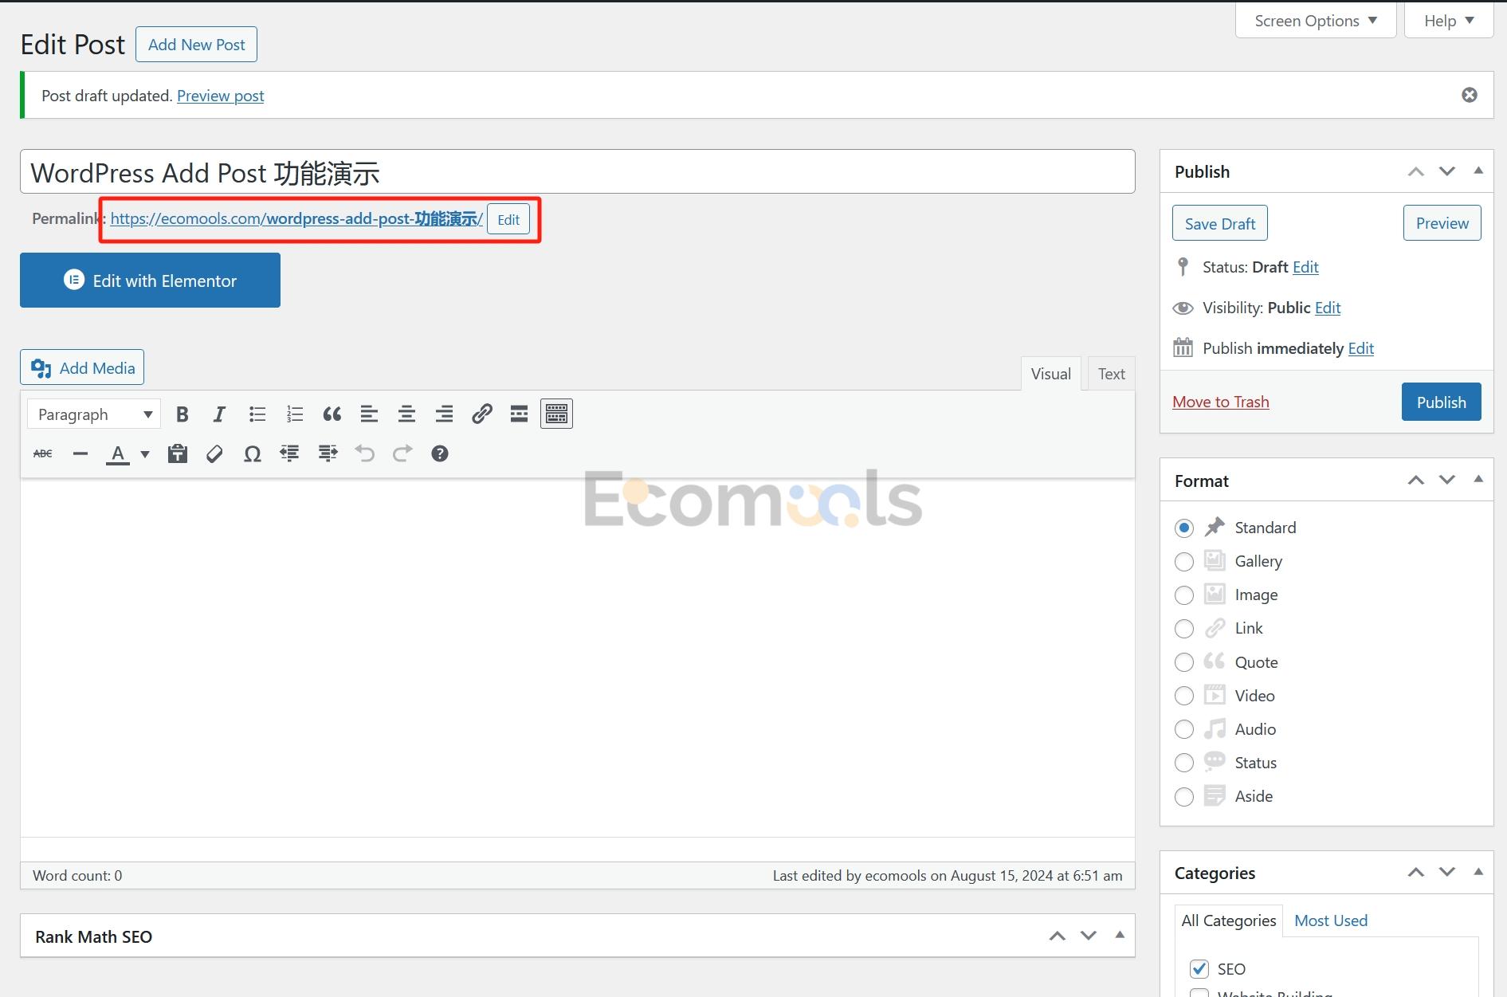Save the post as draft
Image resolution: width=1507 pixels, height=997 pixels.
click(x=1219, y=224)
